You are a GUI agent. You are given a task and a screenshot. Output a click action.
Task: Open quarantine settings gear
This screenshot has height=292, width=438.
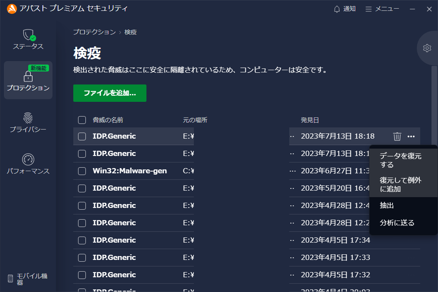tap(427, 48)
